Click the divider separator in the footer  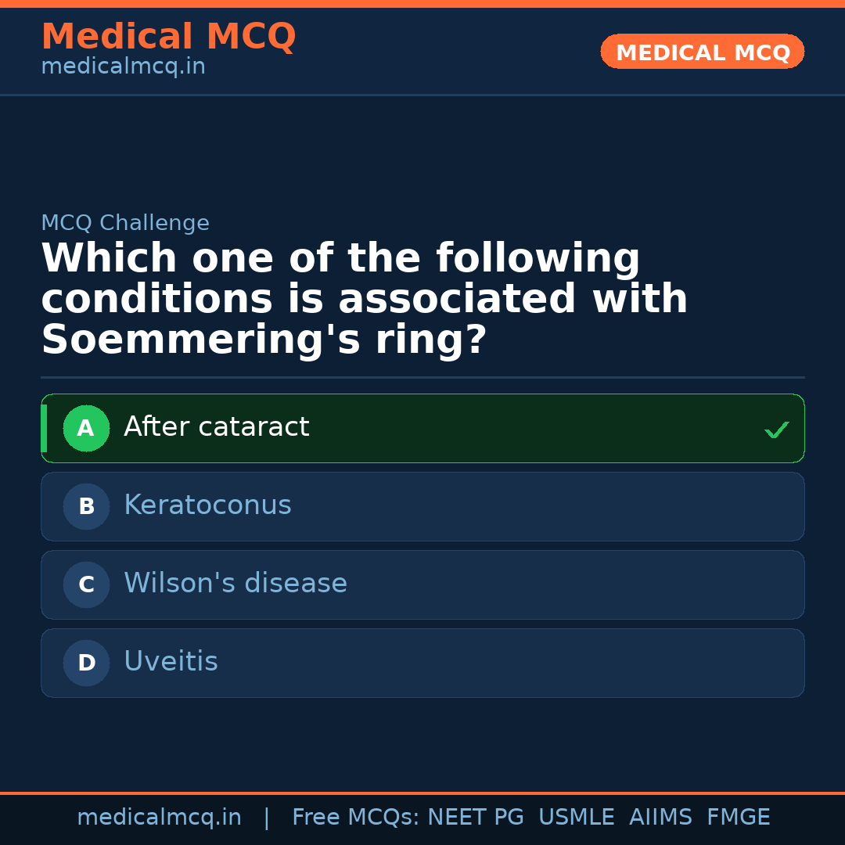[x=267, y=817]
